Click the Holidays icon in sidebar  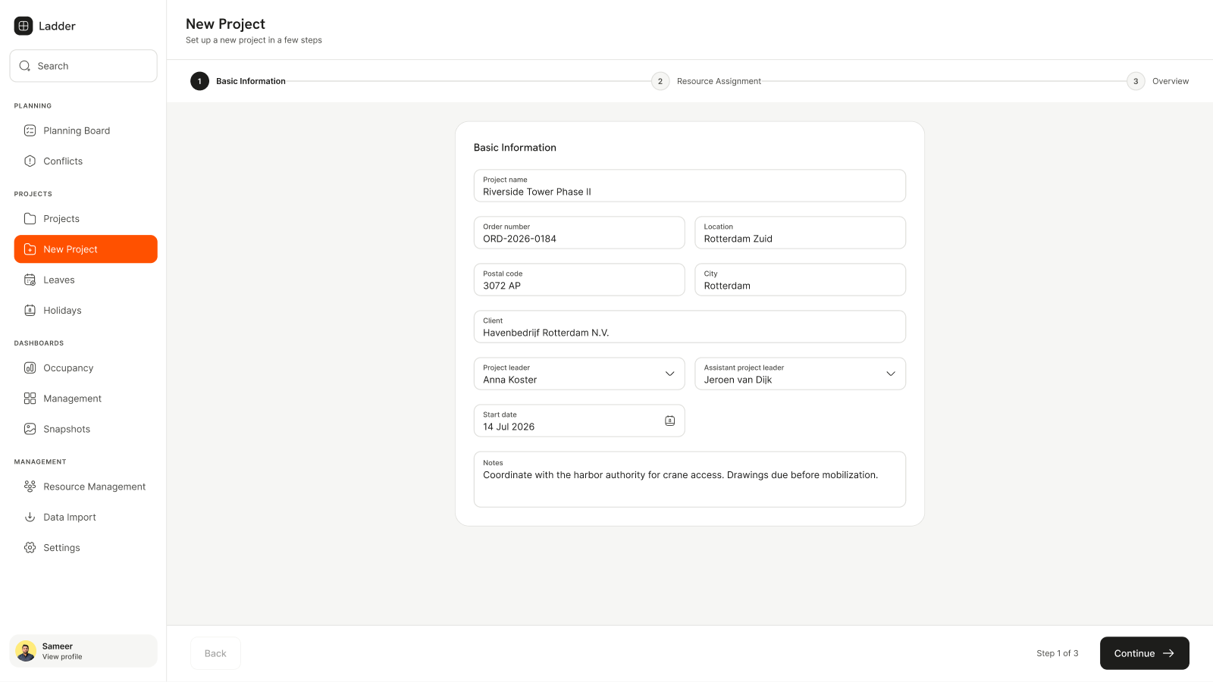(x=30, y=310)
